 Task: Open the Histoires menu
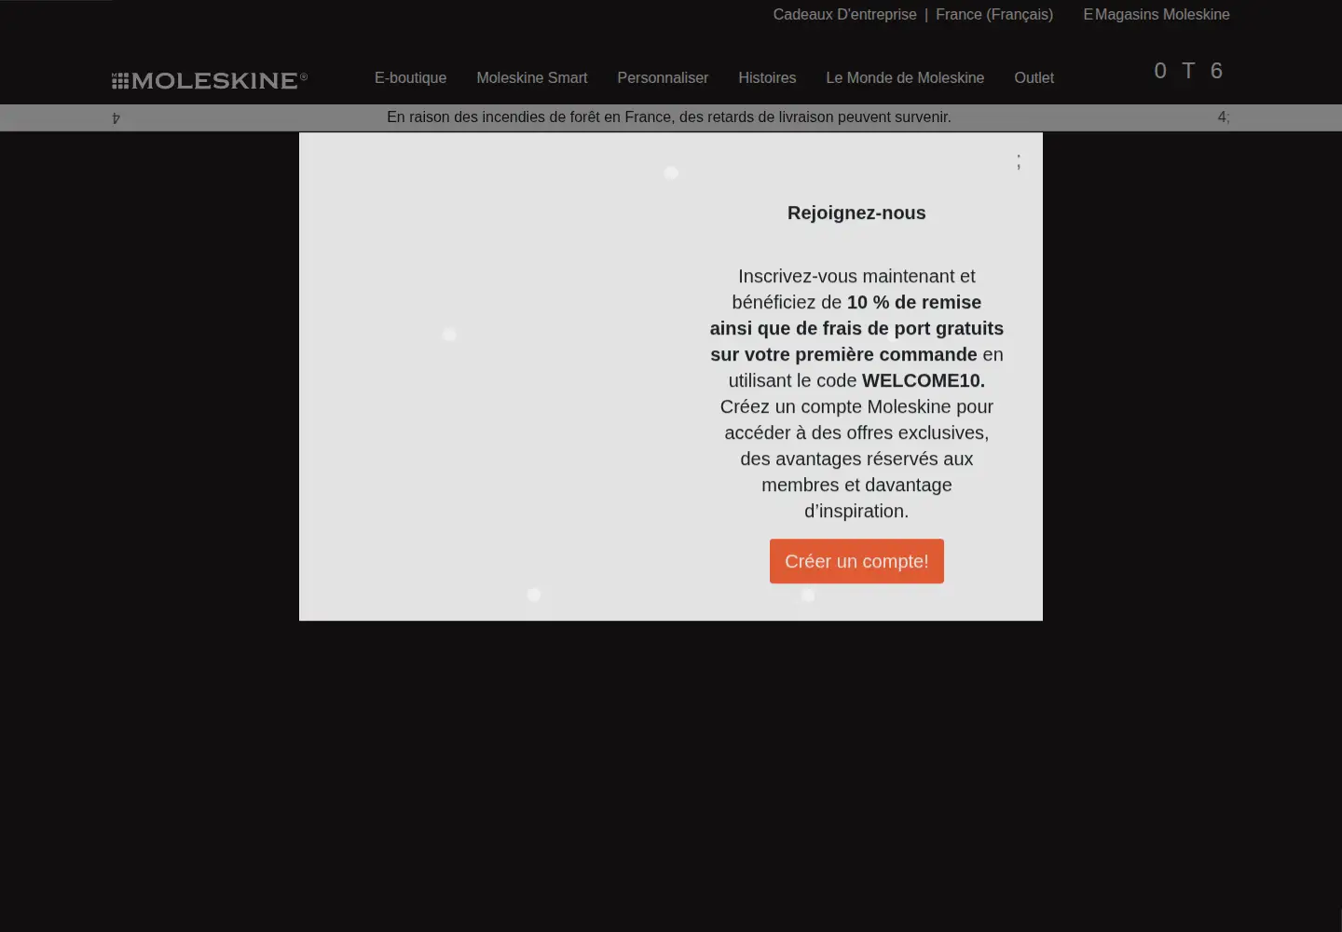click(767, 78)
